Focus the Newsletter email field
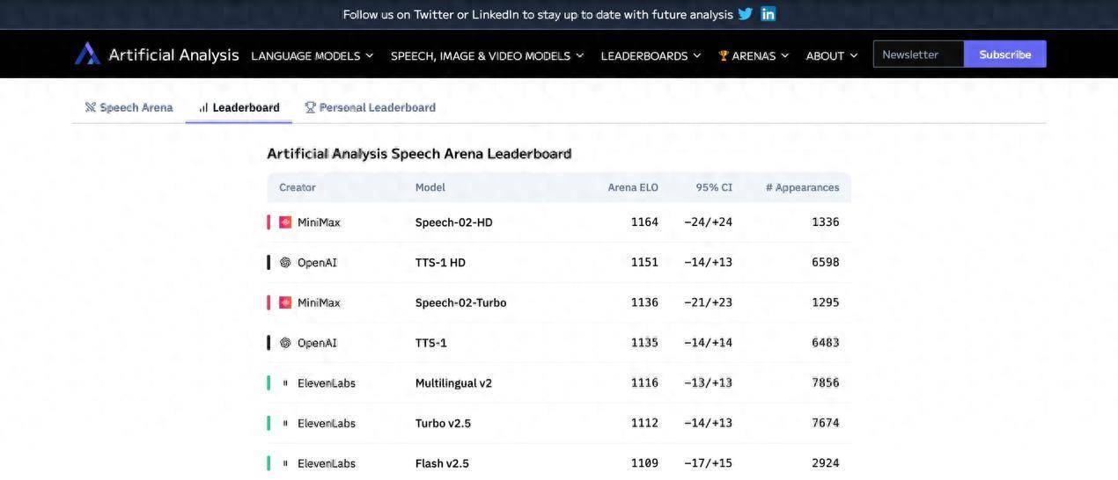 pyautogui.click(x=918, y=54)
